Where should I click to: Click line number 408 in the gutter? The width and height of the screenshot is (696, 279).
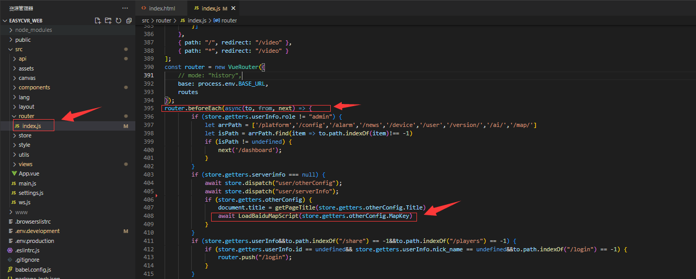point(148,216)
